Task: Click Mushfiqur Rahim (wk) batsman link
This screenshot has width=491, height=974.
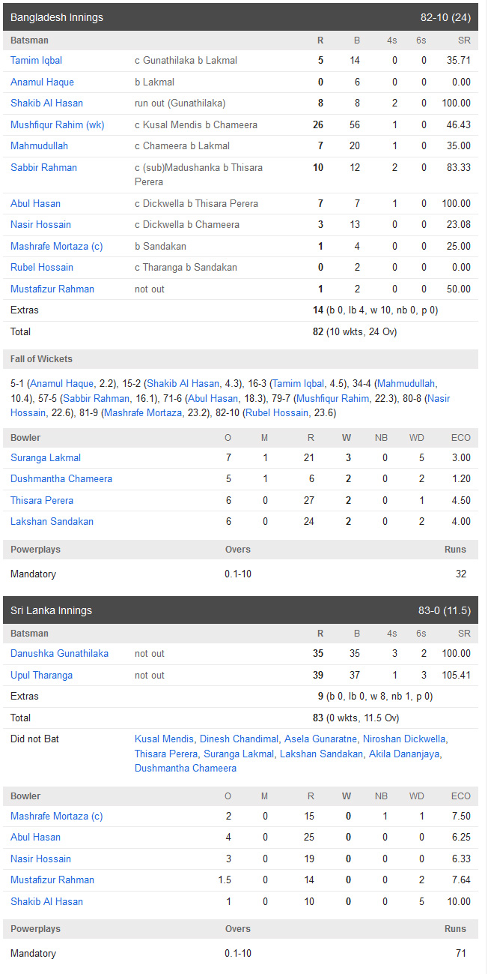Action: (58, 124)
